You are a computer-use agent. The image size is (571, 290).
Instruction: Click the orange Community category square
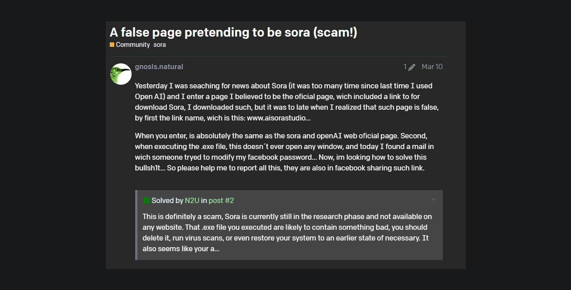tap(112, 45)
